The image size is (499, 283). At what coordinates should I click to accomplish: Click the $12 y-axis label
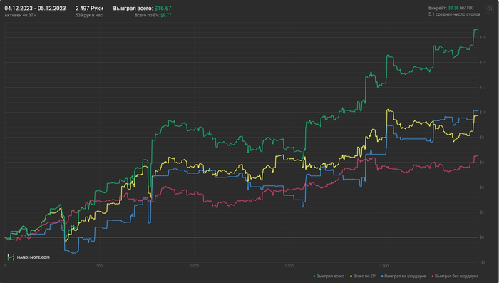click(x=483, y=87)
